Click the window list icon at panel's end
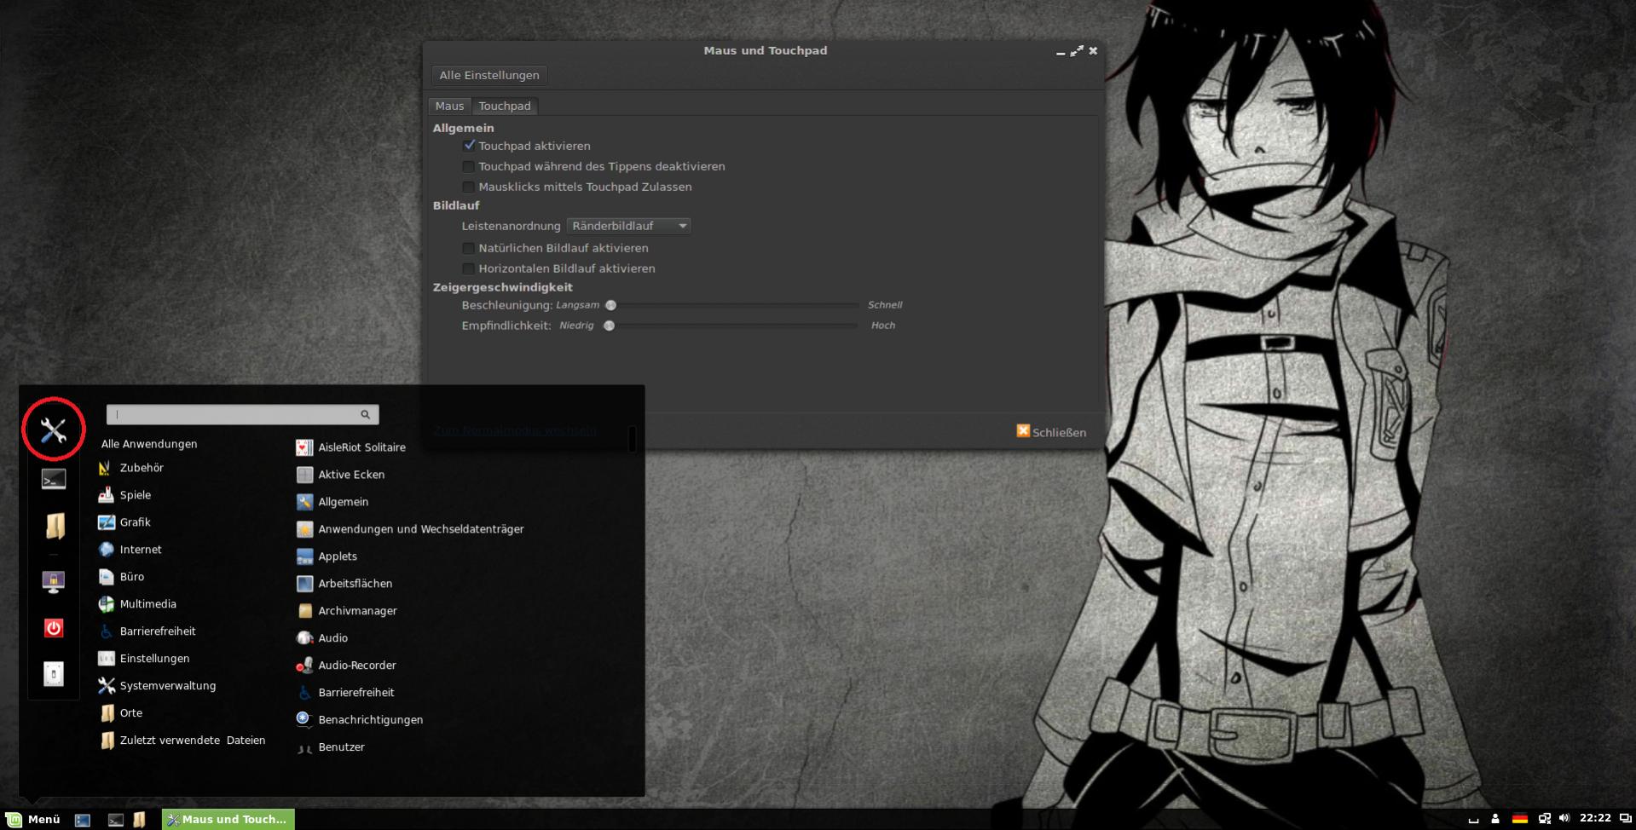Viewport: 1636px width, 830px height. (x=1625, y=819)
